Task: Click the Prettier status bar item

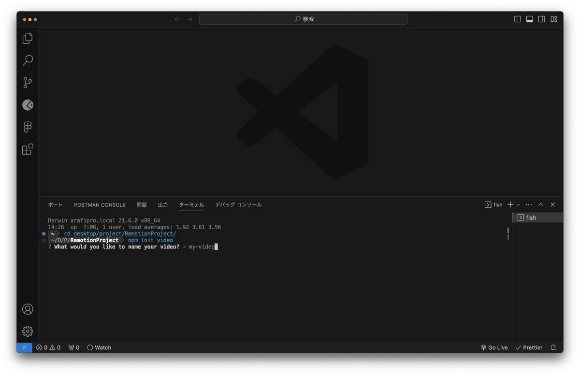Action: click(x=529, y=347)
